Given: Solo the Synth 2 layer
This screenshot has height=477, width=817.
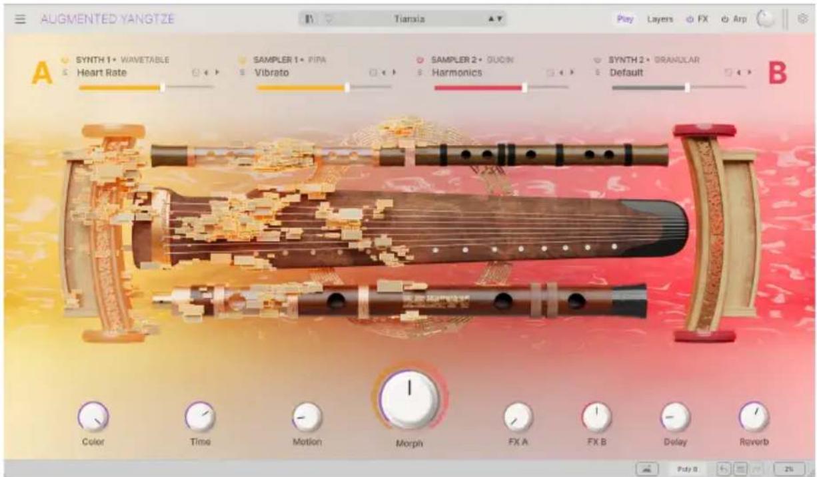Looking at the screenshot, I should coord(597,73).
